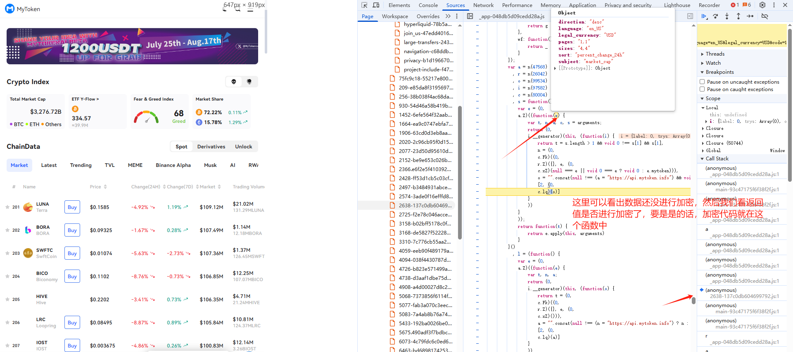Click Buy button for LUNA
Screen dimensions: 793x352
[72, 207]
